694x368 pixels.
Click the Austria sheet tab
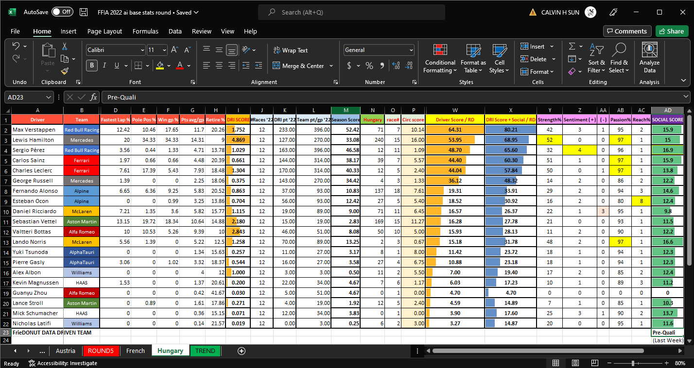click(66, 351)
